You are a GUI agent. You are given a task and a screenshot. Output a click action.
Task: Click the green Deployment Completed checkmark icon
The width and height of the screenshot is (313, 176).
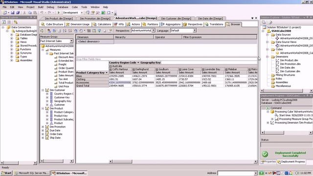tap(265, 154)
